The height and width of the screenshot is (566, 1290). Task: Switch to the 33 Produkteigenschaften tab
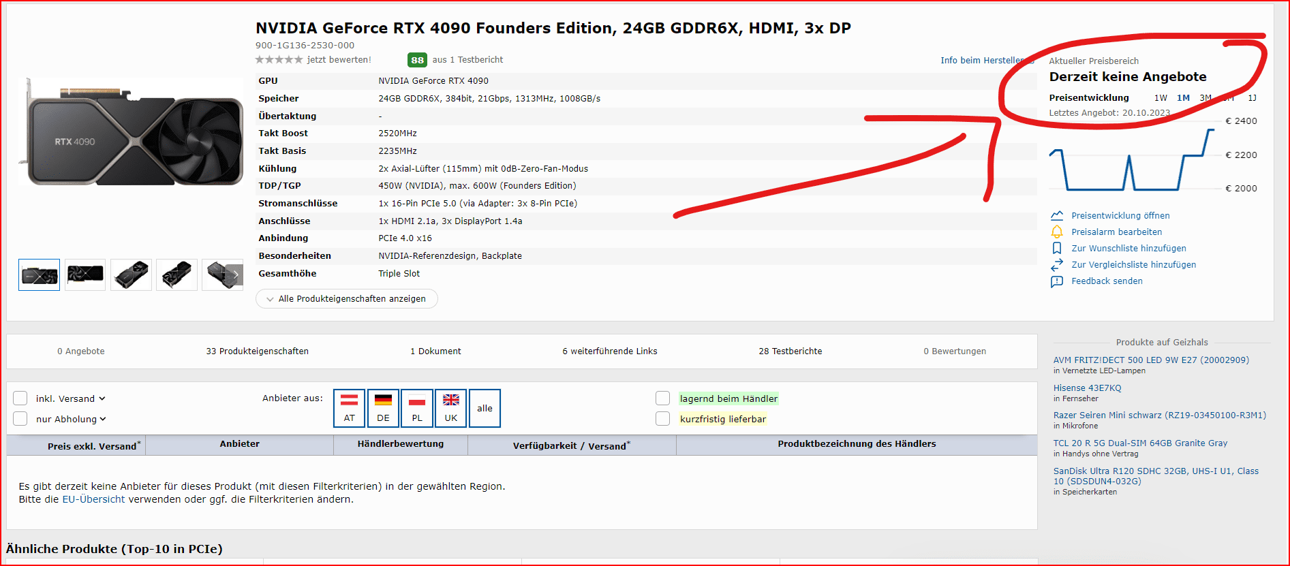[258, 351]
